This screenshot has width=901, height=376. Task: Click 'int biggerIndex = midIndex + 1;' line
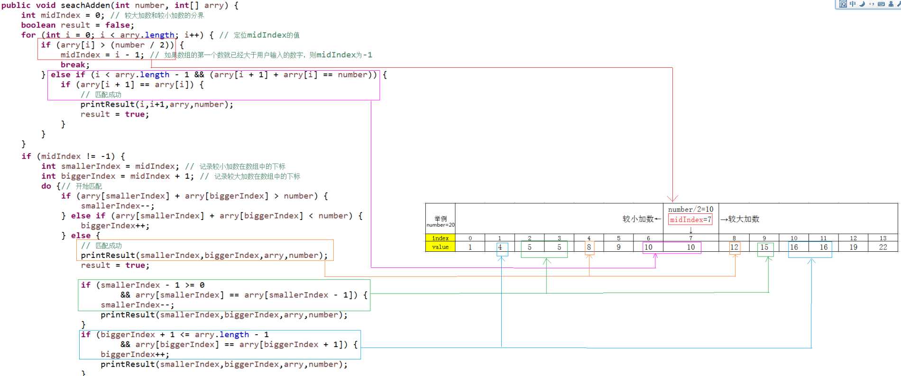(x=118, y=176)
